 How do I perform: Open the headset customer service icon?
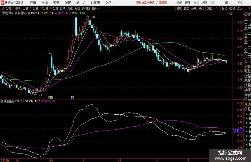click(212, 3)
